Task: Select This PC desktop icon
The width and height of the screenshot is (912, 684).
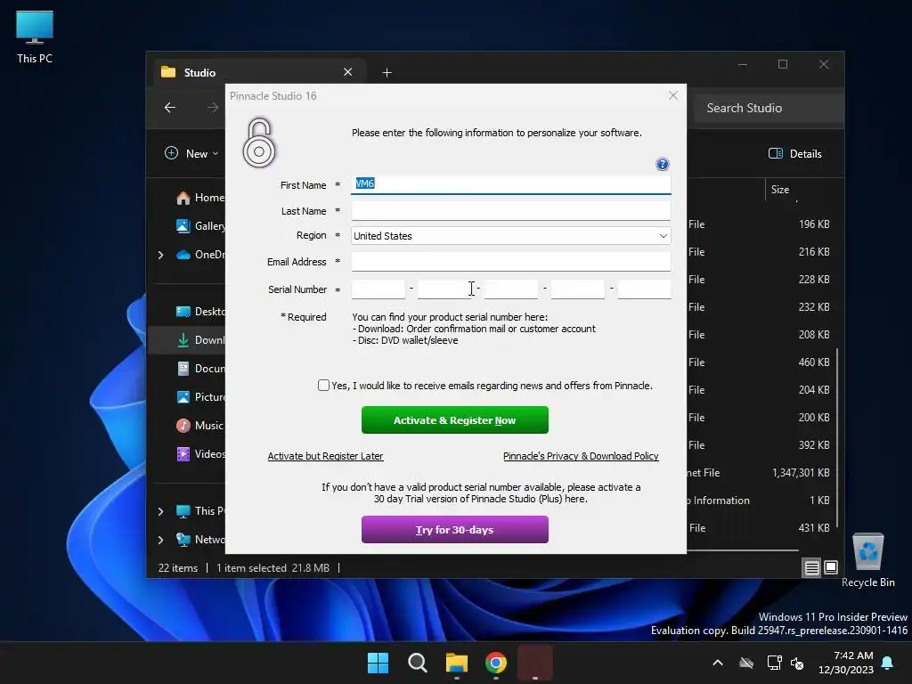Action: click(35, 37)
